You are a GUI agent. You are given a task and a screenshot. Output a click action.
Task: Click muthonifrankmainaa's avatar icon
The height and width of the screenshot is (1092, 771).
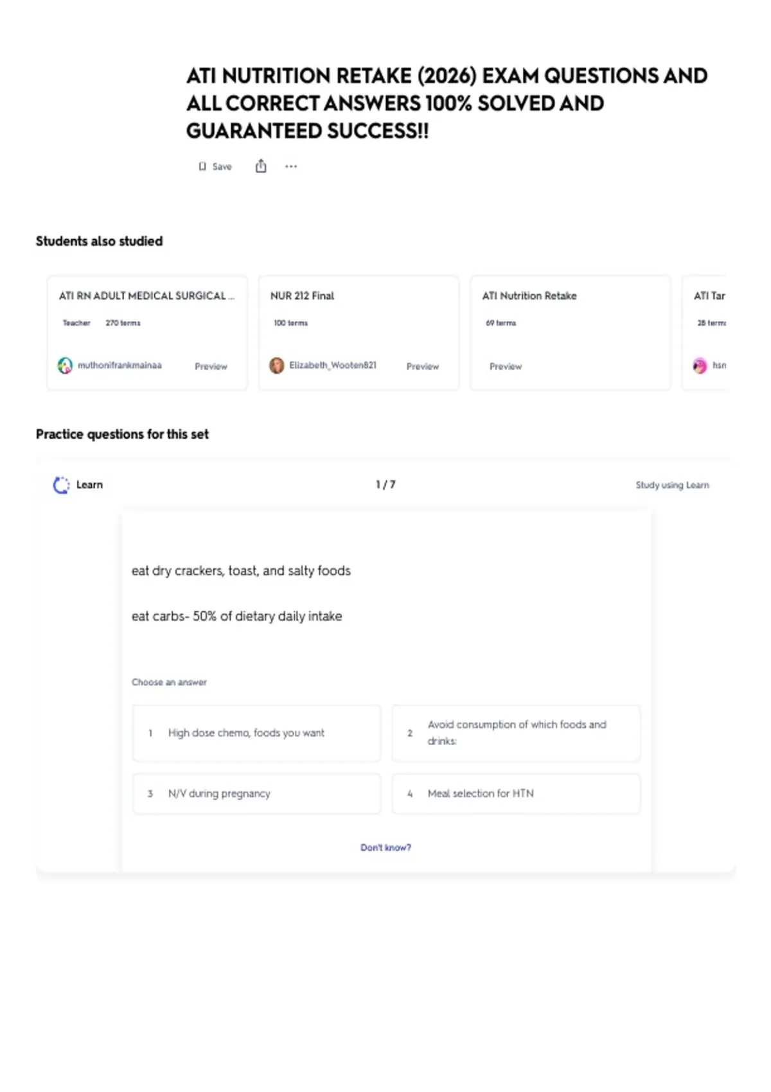coord(65,365)
